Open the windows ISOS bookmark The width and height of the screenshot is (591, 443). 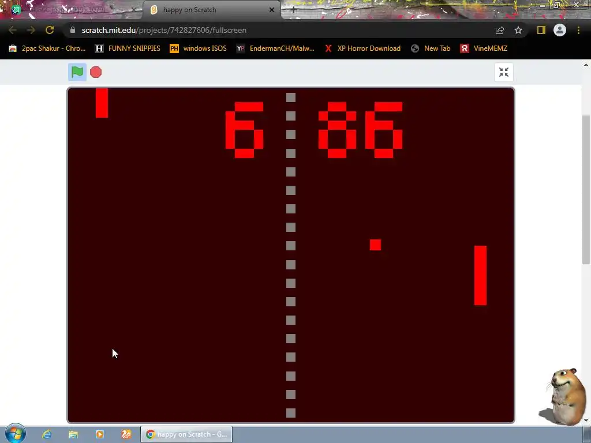199,48
